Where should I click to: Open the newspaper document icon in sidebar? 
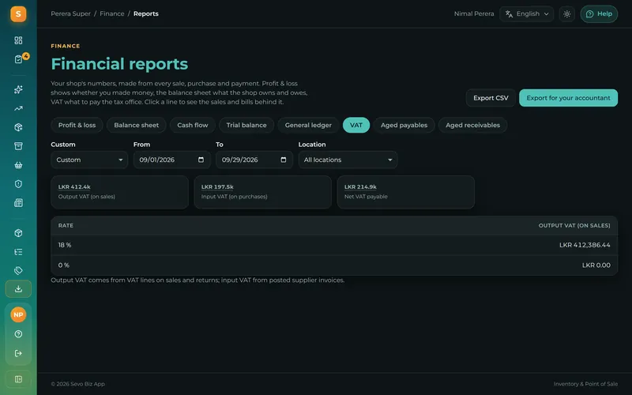coord(18,203)
